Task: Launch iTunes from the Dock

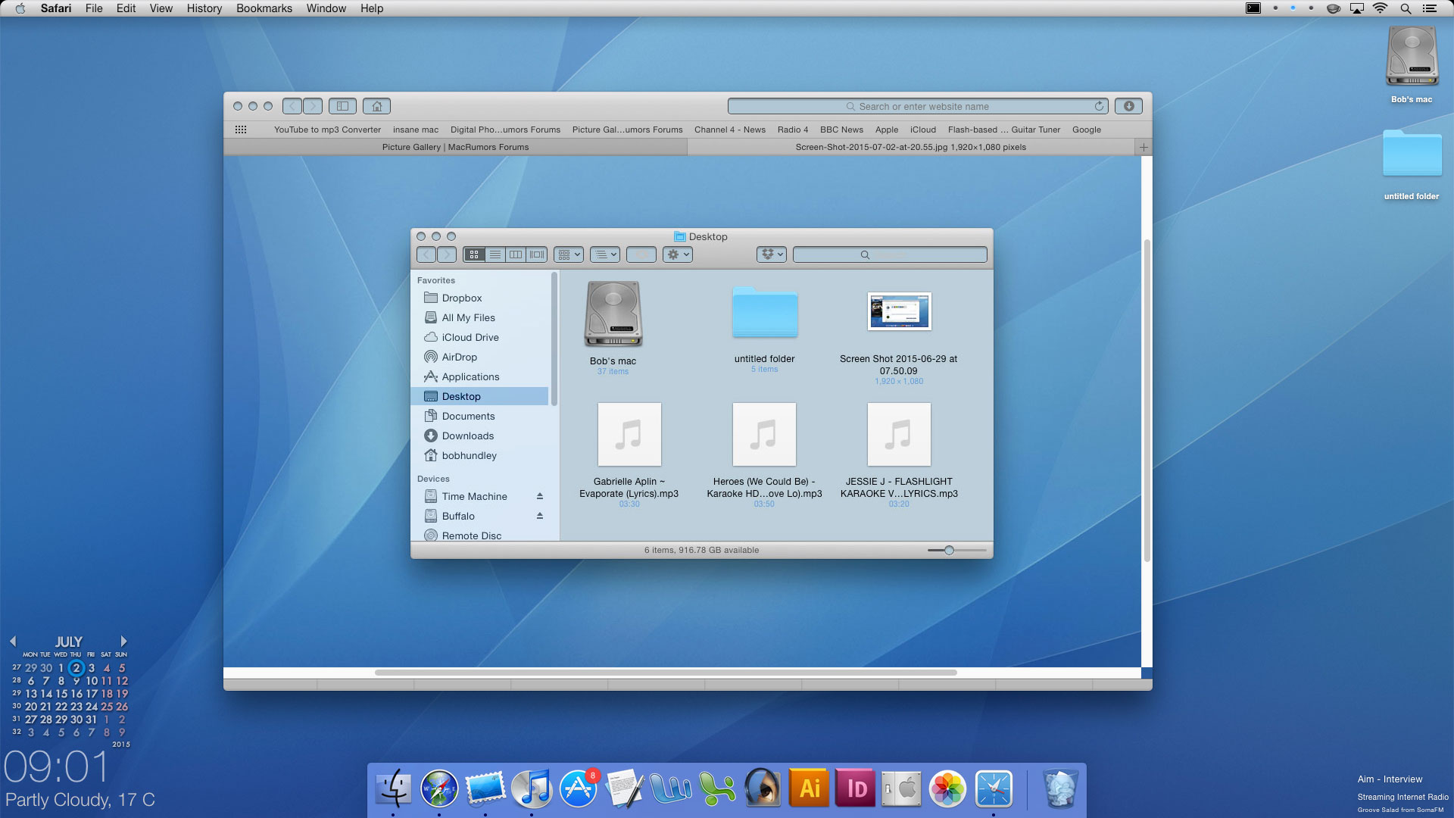Action: point(532,788)
